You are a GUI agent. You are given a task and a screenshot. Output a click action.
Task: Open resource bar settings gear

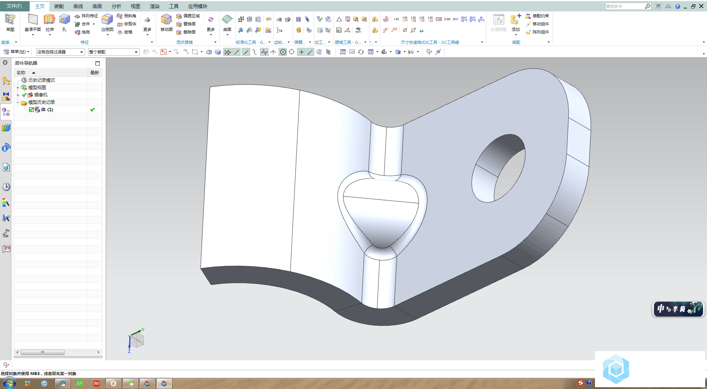point(5,63)
